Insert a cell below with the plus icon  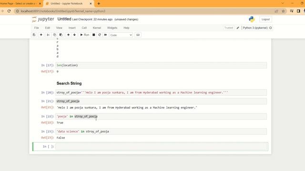tap(41, 35)
